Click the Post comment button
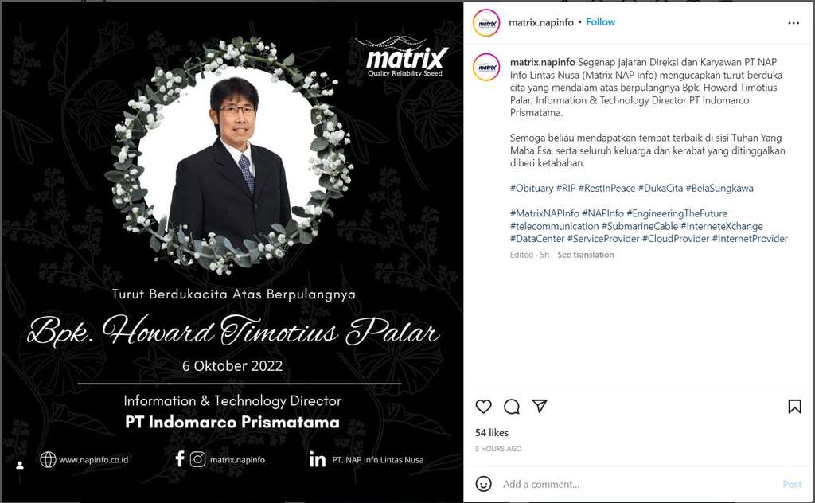The width and height of the screenshot is (815, 503). coord(792,484)
